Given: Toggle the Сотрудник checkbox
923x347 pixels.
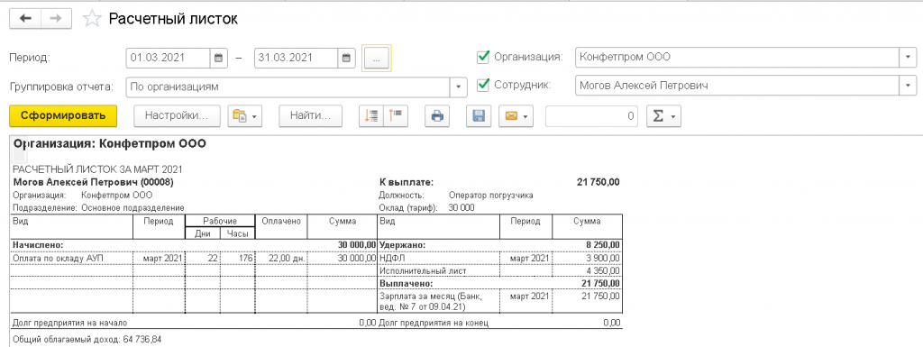Looking at the screenshot, I should [x=483, y=86].
